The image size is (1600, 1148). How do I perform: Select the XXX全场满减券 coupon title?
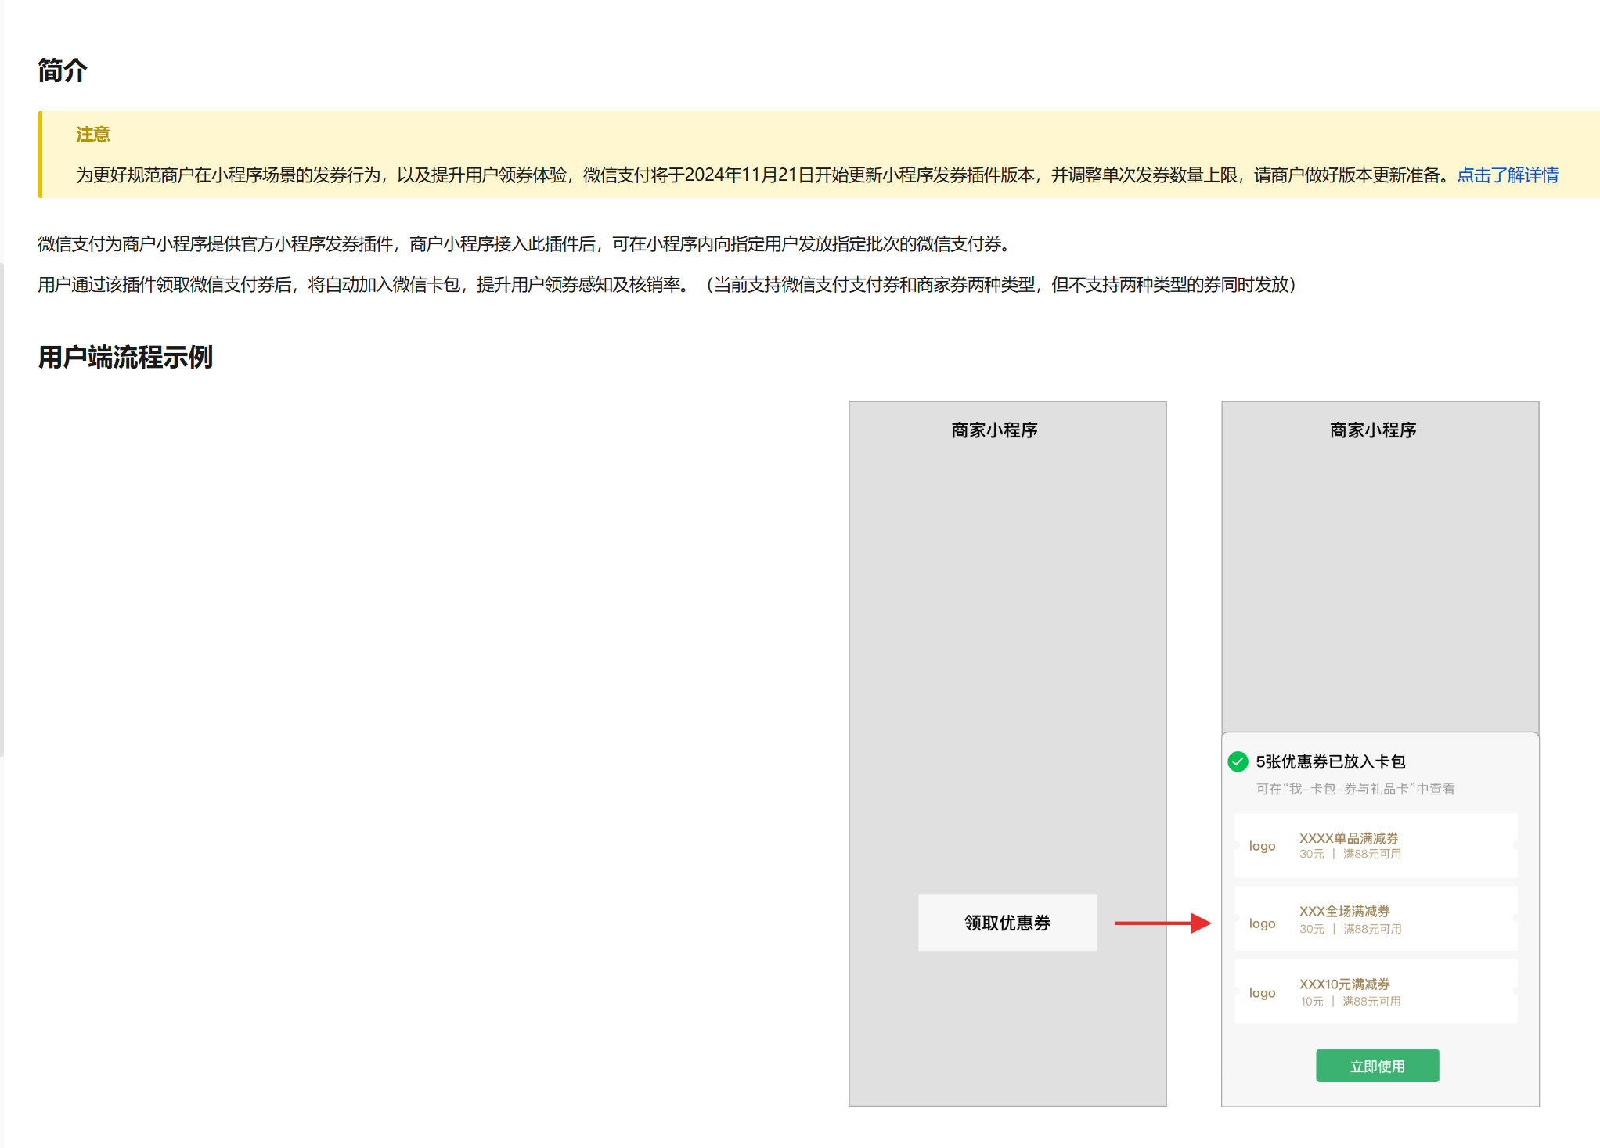pos(1345,911)
